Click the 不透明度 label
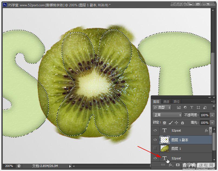 (x=191, y=115)
